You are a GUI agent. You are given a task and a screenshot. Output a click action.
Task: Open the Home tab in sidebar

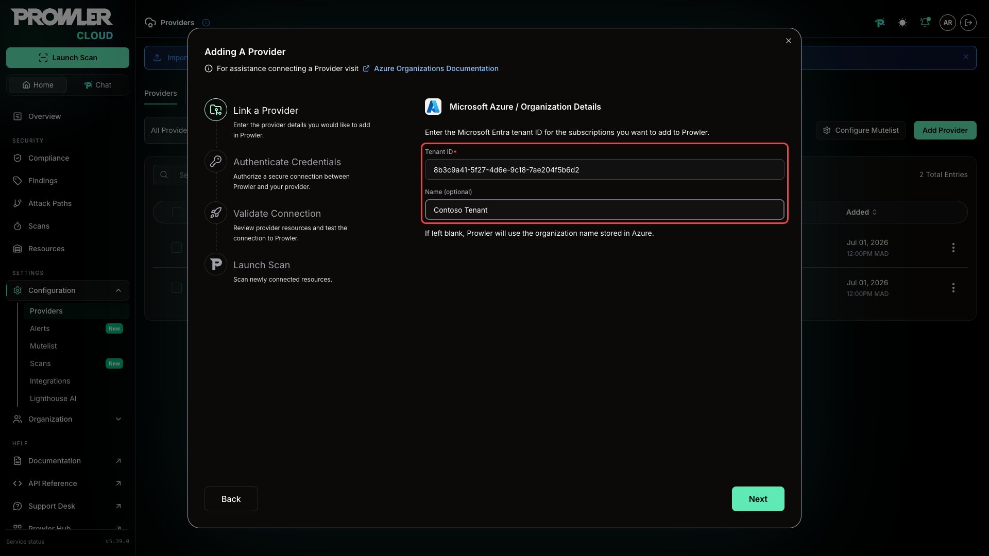38,85
